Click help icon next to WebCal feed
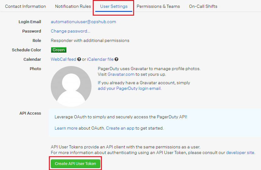The image size is (261, 170). click(x=79, y=59)
